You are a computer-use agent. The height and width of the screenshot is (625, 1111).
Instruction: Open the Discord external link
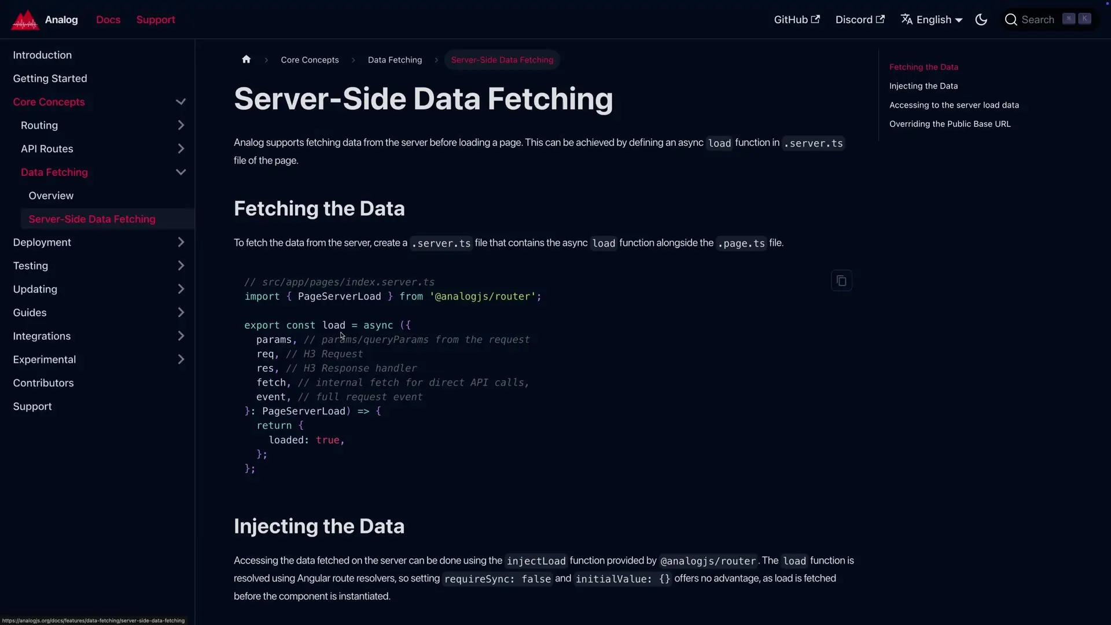860,20
